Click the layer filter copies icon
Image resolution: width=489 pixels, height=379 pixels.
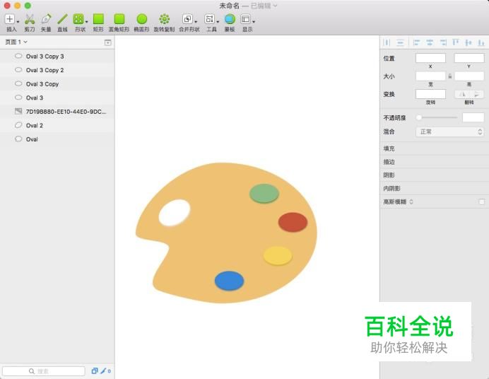pyautogui.click(x=95, y=371)
